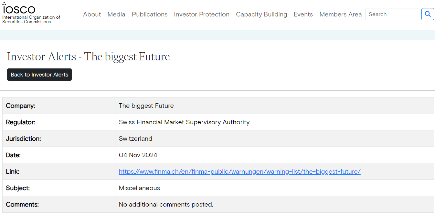This screenshot has width=435, height=214.
Task: Click the magnifying glass search button
Action: tap(428, 14)
